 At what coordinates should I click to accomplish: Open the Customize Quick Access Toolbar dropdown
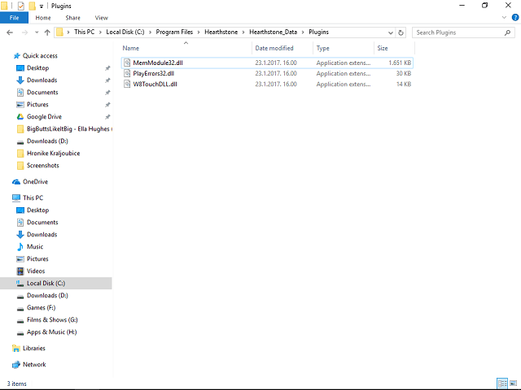click(x=42, y=6)
